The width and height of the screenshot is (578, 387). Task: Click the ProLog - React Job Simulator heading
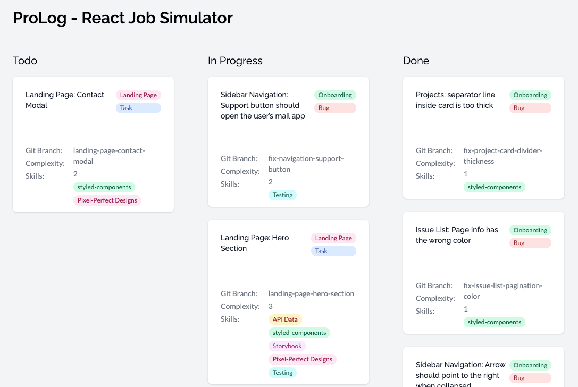click(123, 18)
